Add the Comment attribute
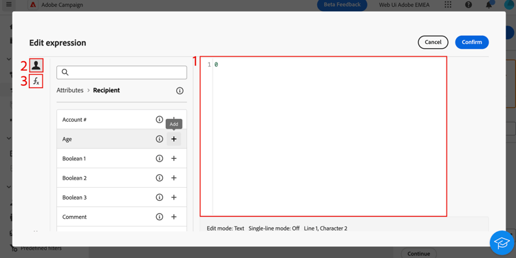The image size is (516, 258). click(x=174, y=217)
